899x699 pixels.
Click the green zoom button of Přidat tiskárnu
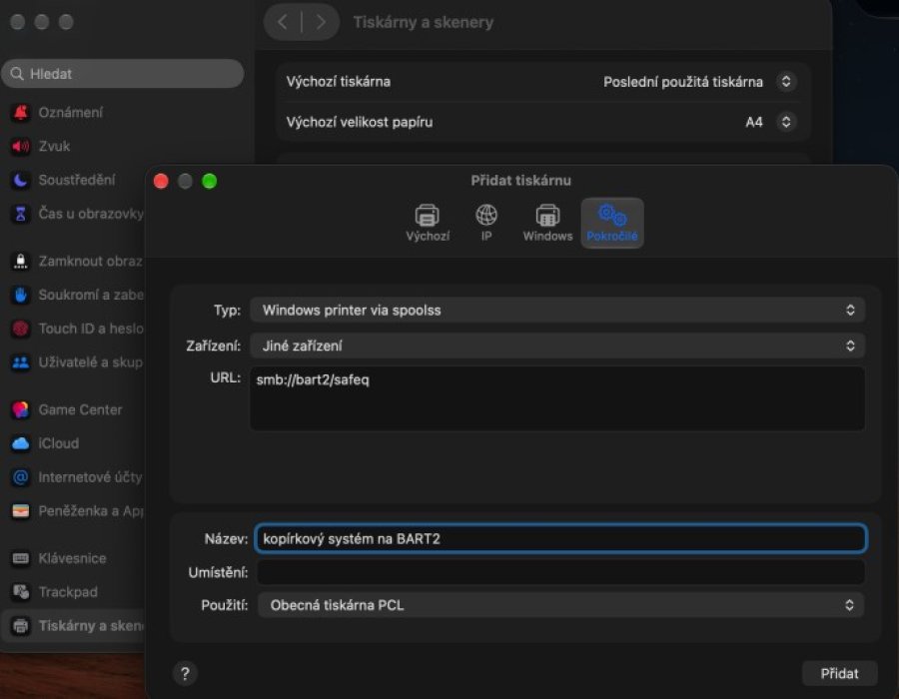pos(210,181)
